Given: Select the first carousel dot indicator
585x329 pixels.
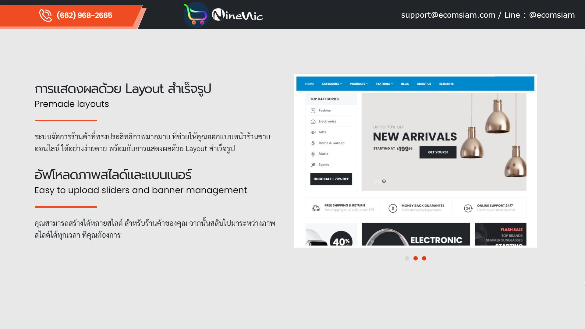Looking at the screenshot, I should coord(407,258).
